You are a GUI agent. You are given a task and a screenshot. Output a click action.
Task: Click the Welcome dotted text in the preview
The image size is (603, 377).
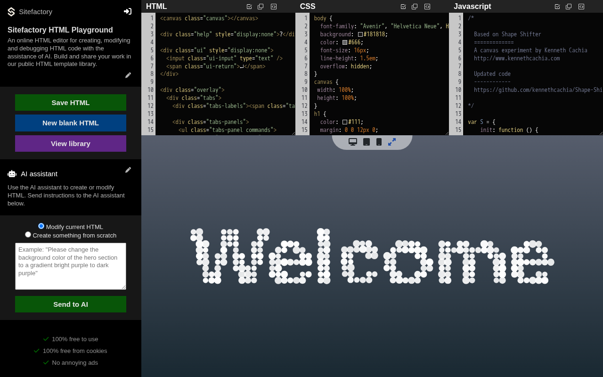click(x=372, y=256)
